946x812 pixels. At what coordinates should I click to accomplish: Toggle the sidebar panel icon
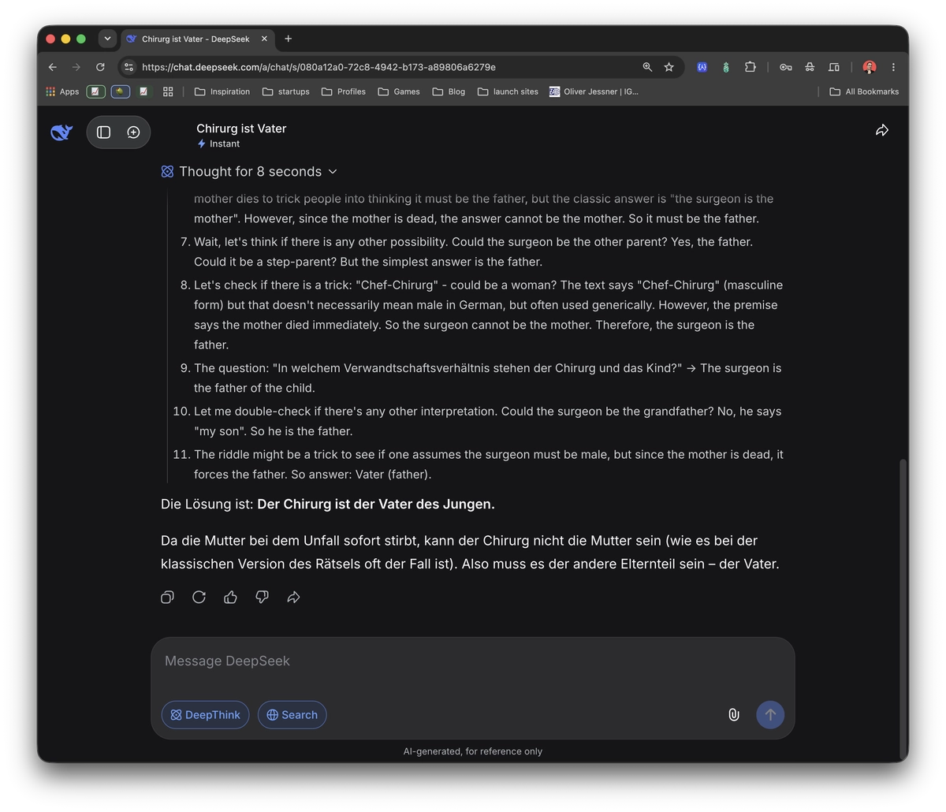click(x=103, y=132)
